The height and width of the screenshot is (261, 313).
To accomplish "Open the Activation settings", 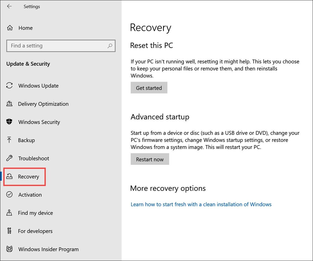I will tap(30, 195).
